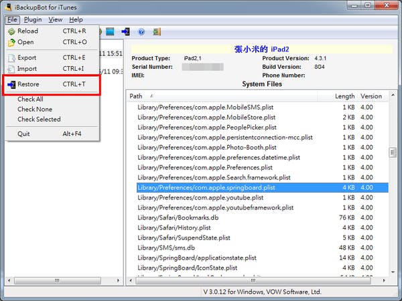Click the status bar version text
The image size is (402, 301).
(262, 292)
